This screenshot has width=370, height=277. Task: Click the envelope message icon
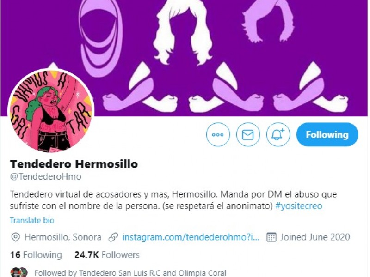click(248, 135)
